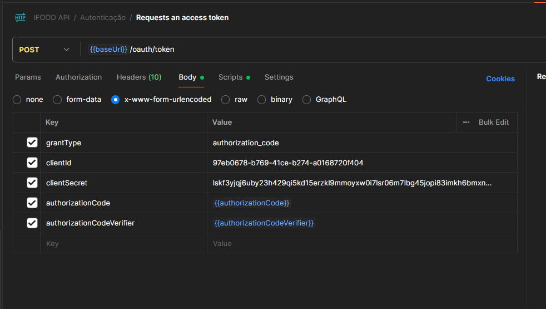Select the POST method selector
Screen dimensions: 546x309
click(29, 50)
